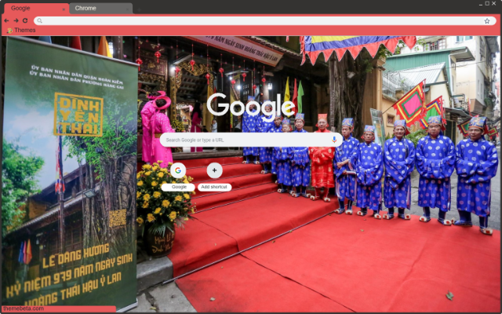
Task: Click the search magnifier icon in address bar
Action: pos(39,21)
